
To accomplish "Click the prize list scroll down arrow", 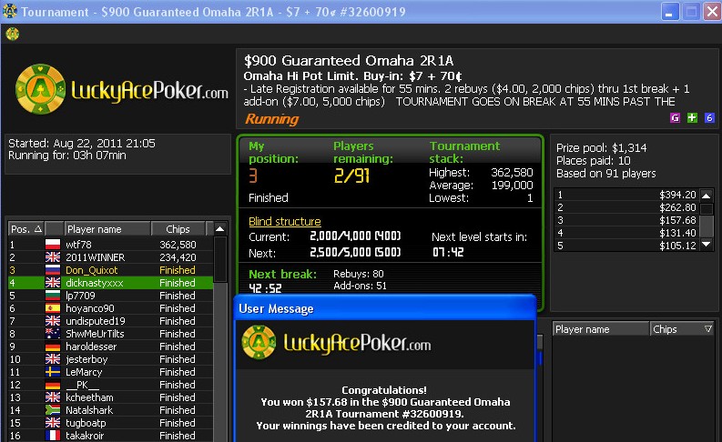I will click(x=707, y=245).
